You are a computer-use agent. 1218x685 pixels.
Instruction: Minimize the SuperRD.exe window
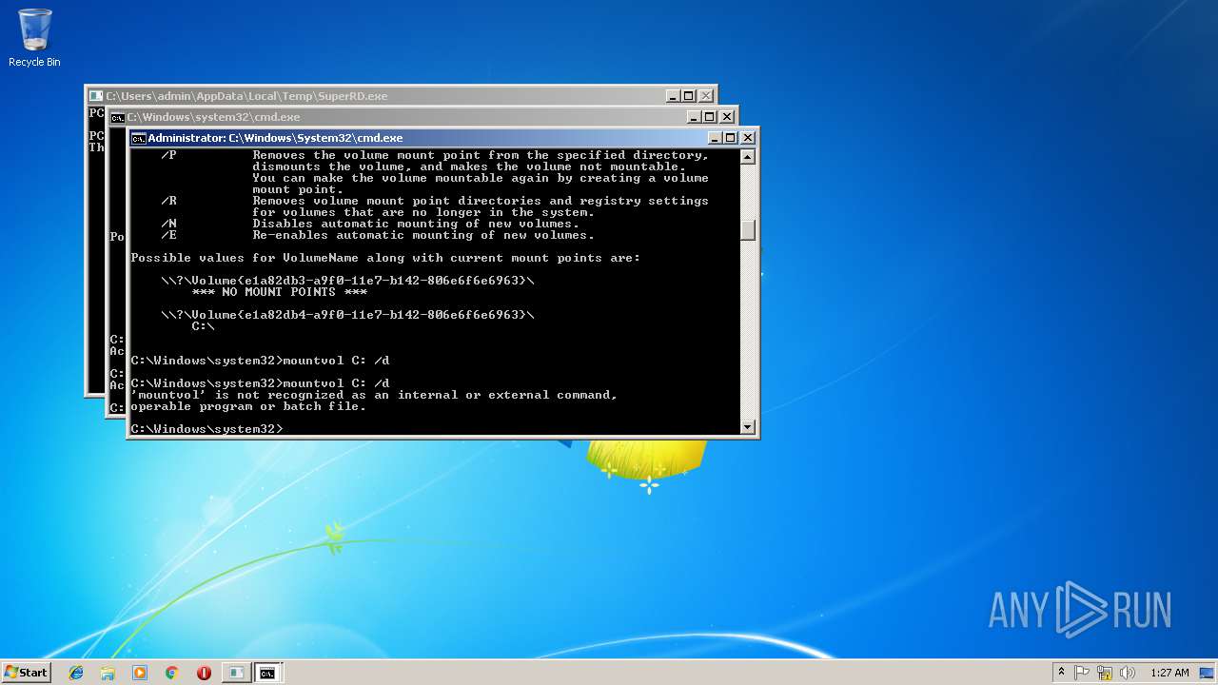[x=672, y=96]
